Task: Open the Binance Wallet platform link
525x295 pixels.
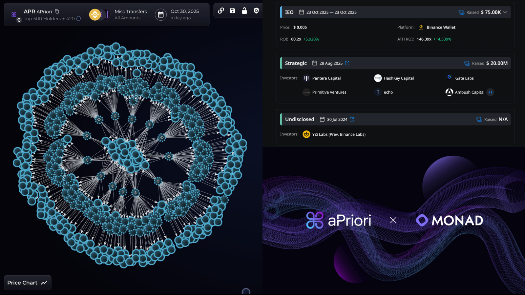Action: point(441,27)
